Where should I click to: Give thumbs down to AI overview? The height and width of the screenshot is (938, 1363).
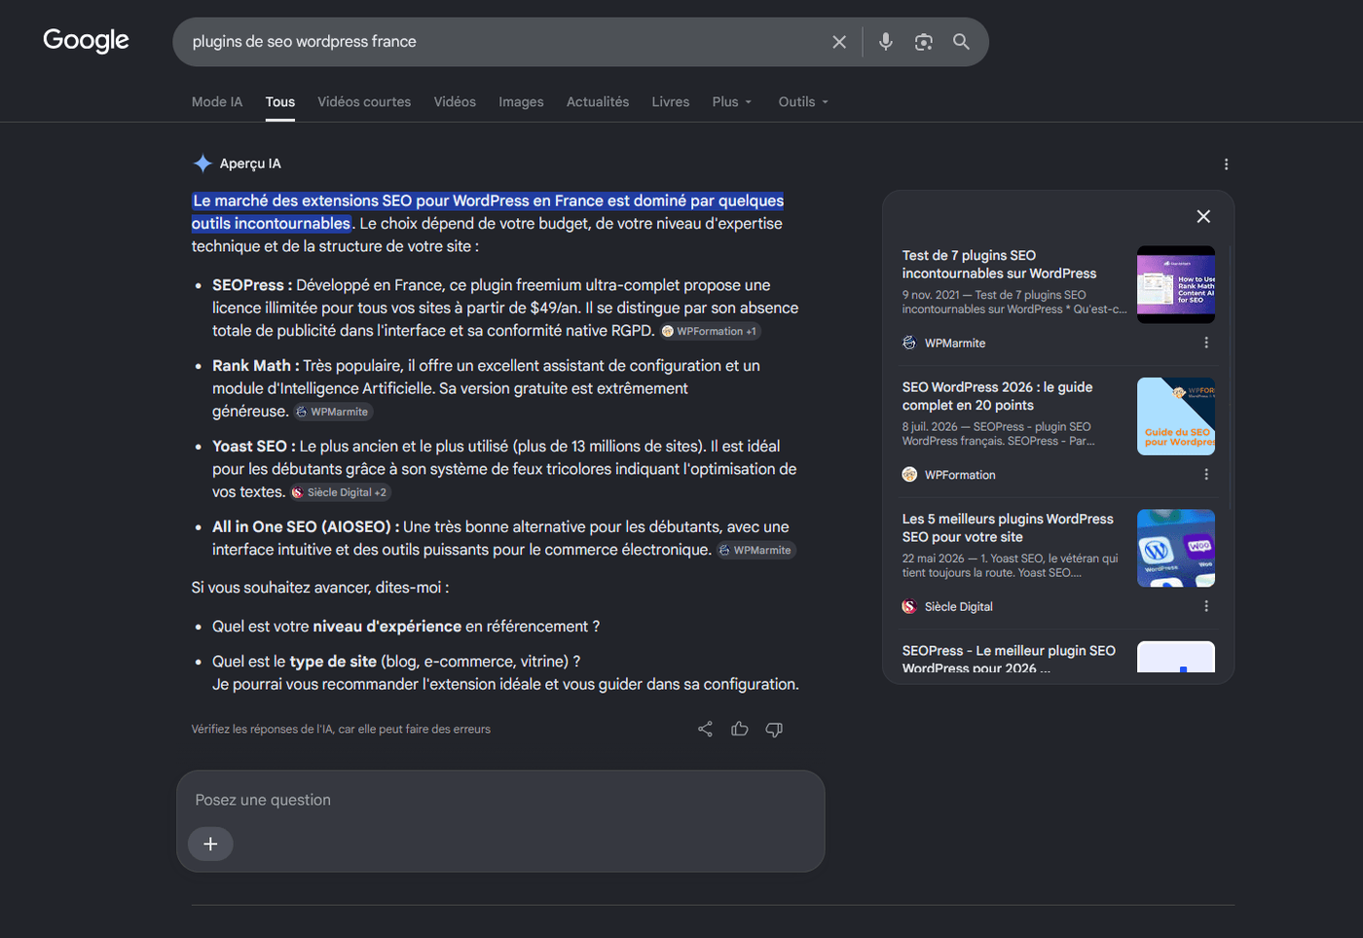774,729
